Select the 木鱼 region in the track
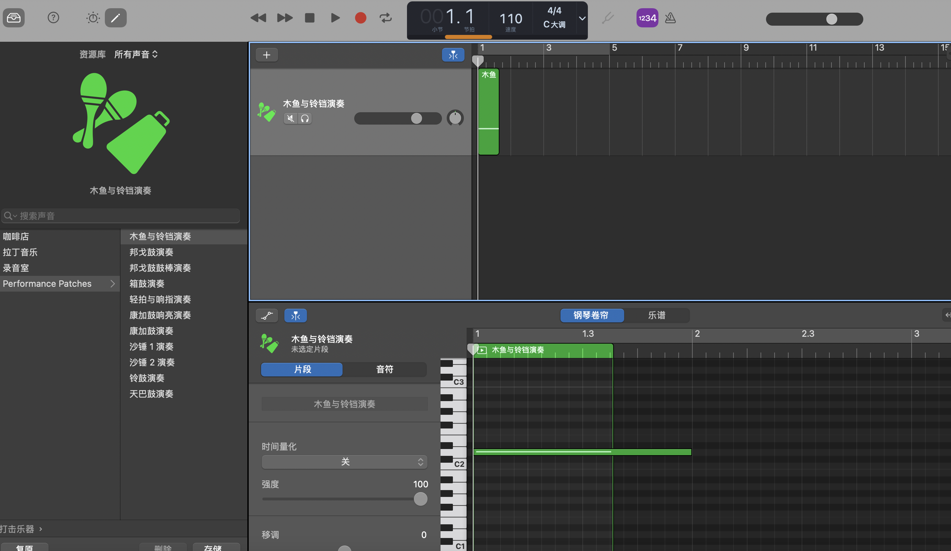The image size is (951, 551). pyautogui.click(x=489, y=112)
